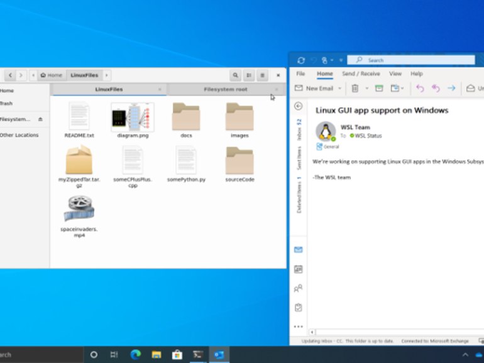Select Other Locations in the sidebar
Image resolution: width=484 pixels, height=363 pixels.
[x=19, y=135]
